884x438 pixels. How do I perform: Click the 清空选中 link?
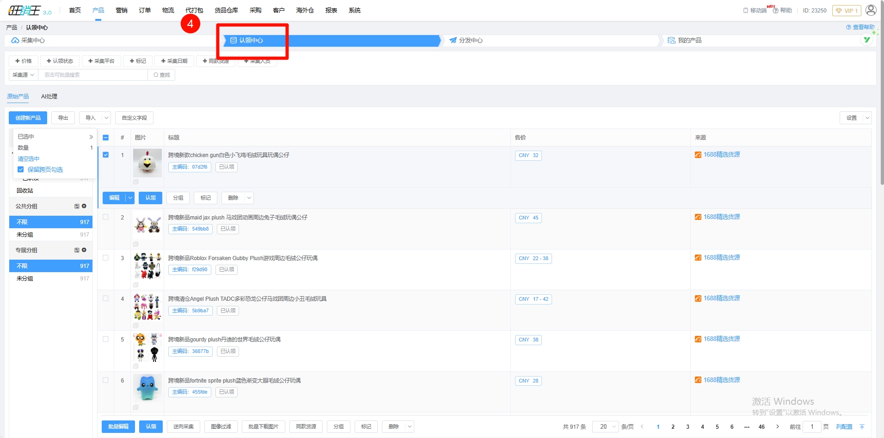point(29,158)
